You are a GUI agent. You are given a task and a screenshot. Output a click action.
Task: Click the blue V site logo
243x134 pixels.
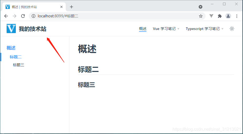11,29
